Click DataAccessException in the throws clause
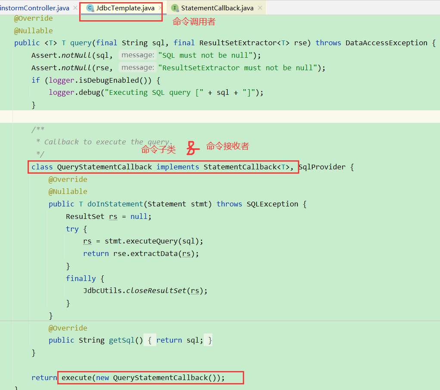Viewport: 440px width, 390px height. coord(387,43)
